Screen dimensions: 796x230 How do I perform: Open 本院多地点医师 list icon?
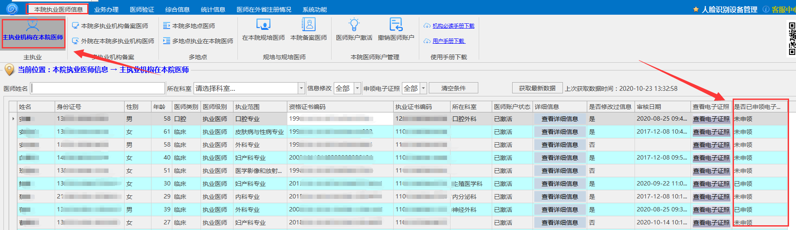[166, 26]
